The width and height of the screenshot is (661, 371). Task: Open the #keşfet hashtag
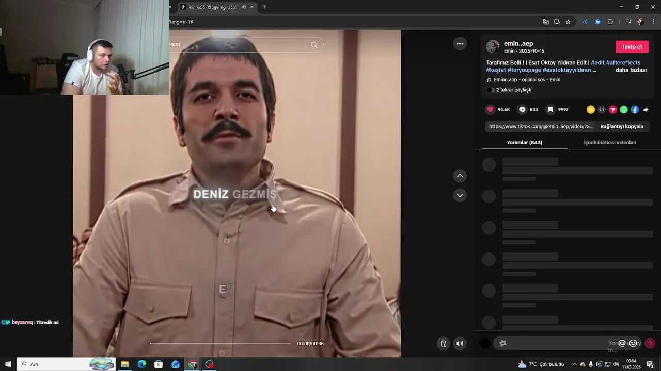pos(496,70)
